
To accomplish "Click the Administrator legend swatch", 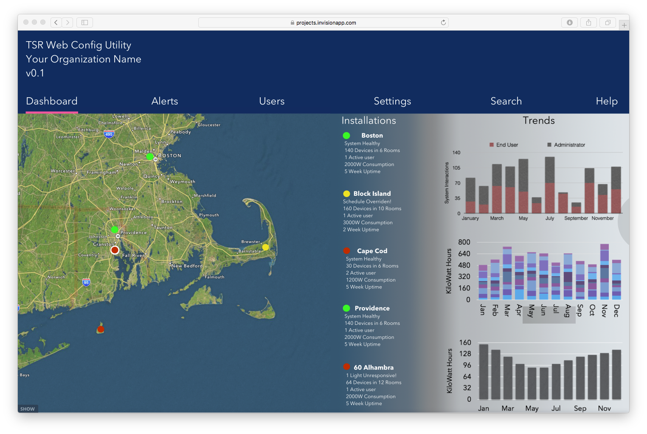I will pyautogui.click(x=549, y=145).
